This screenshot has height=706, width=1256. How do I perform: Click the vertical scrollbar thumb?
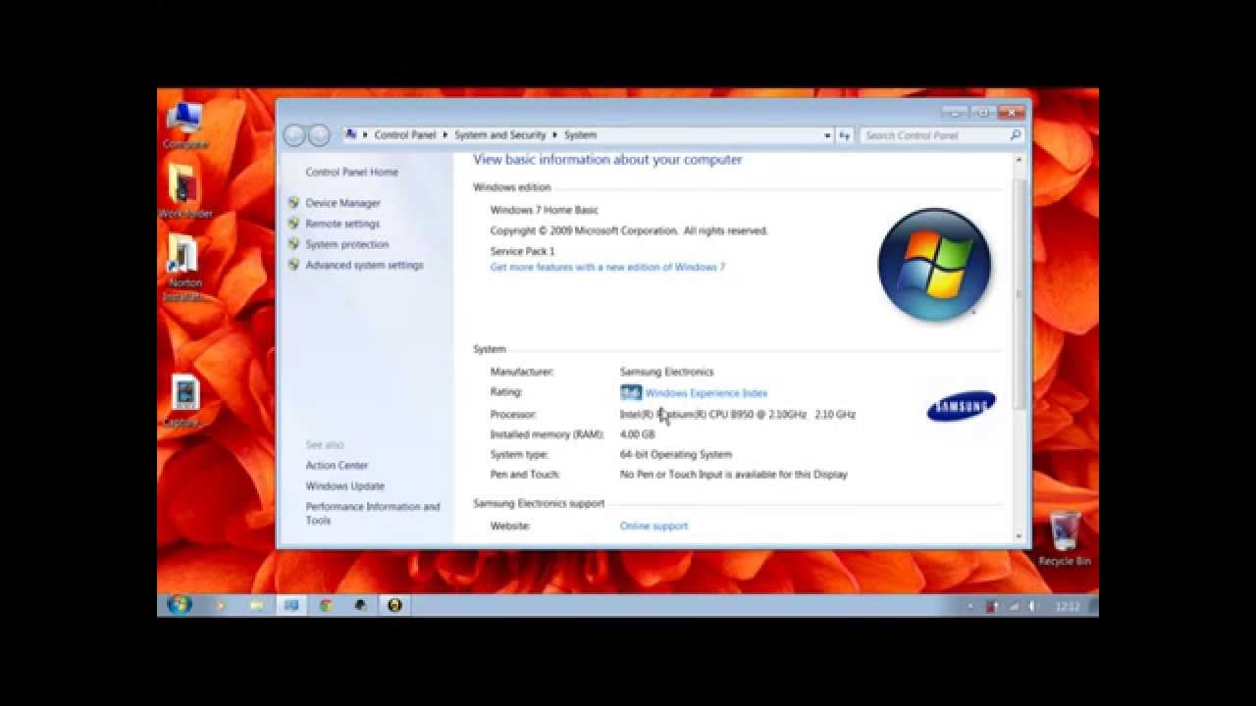click(x=1019, y=292)
